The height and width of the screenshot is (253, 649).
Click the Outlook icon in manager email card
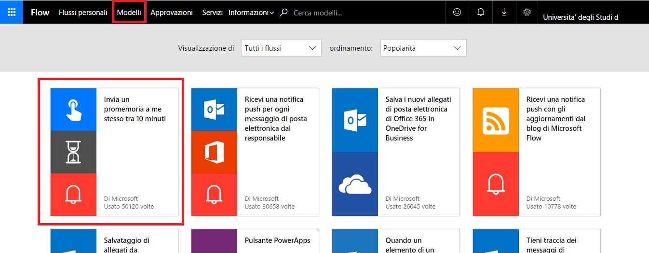[214, 110]
